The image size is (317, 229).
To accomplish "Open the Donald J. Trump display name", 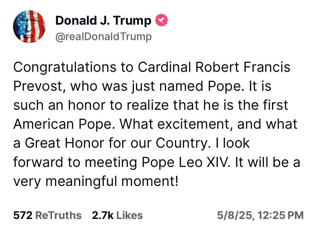I will (x=103, y=20).
